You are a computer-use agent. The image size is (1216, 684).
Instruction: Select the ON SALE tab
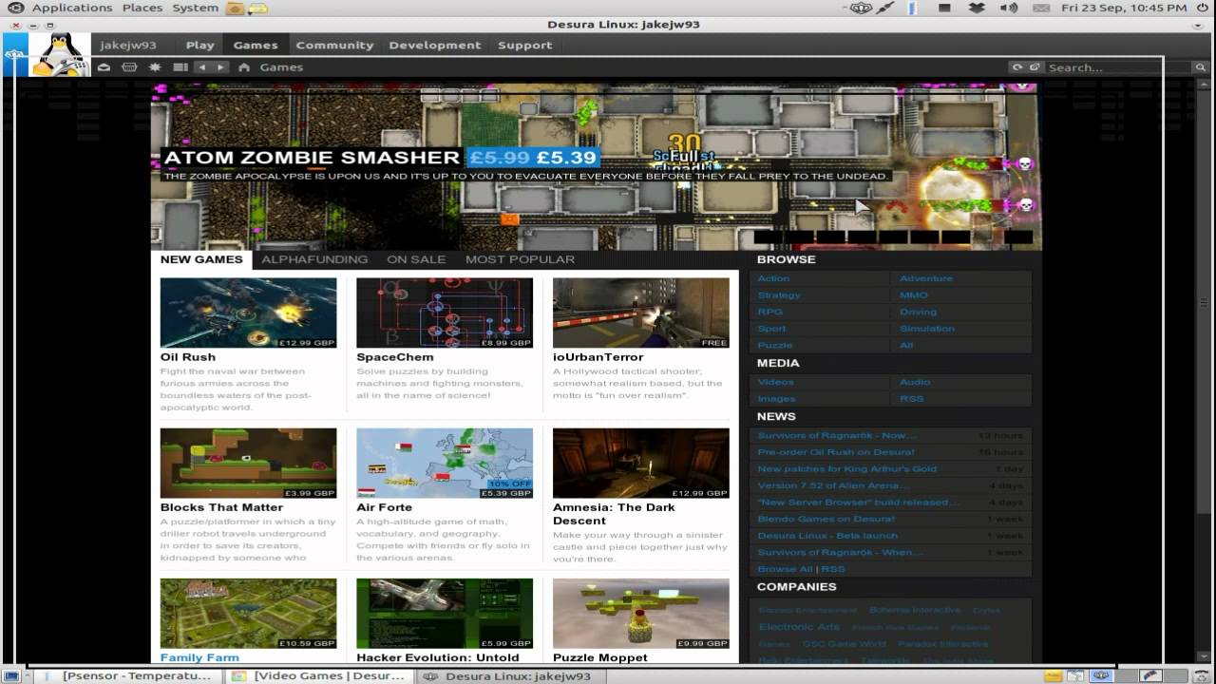pyautogui.click(x=416, y=259)
